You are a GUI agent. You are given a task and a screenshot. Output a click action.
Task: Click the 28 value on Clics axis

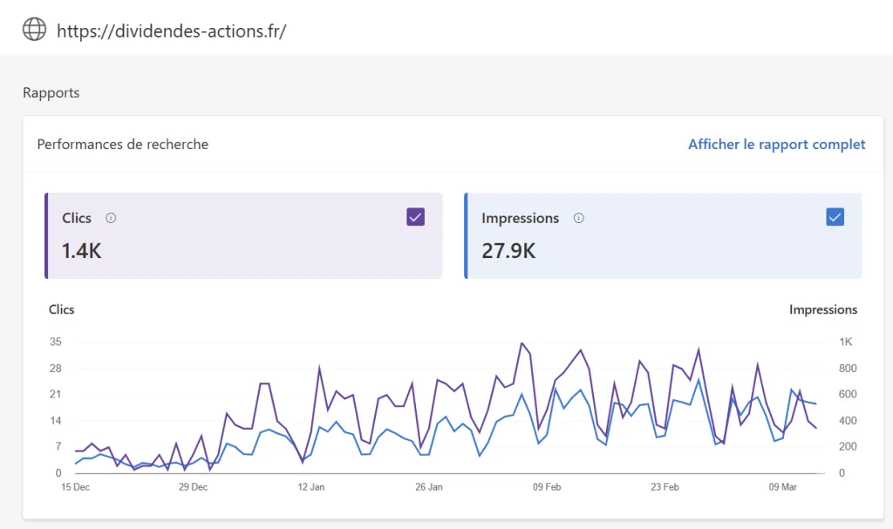coord(55,369)
